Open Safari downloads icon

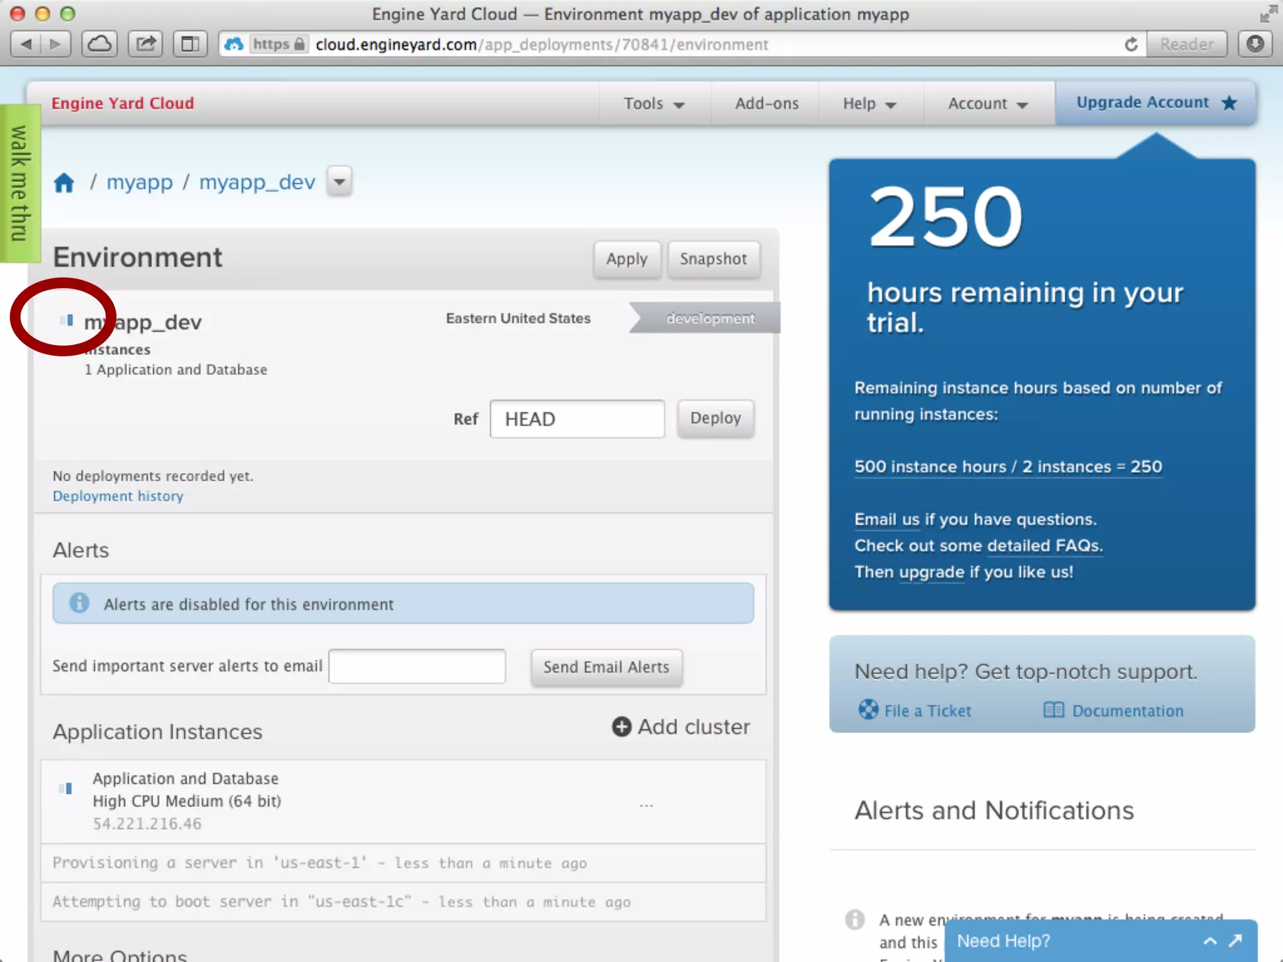click(x=1255, y=44)
